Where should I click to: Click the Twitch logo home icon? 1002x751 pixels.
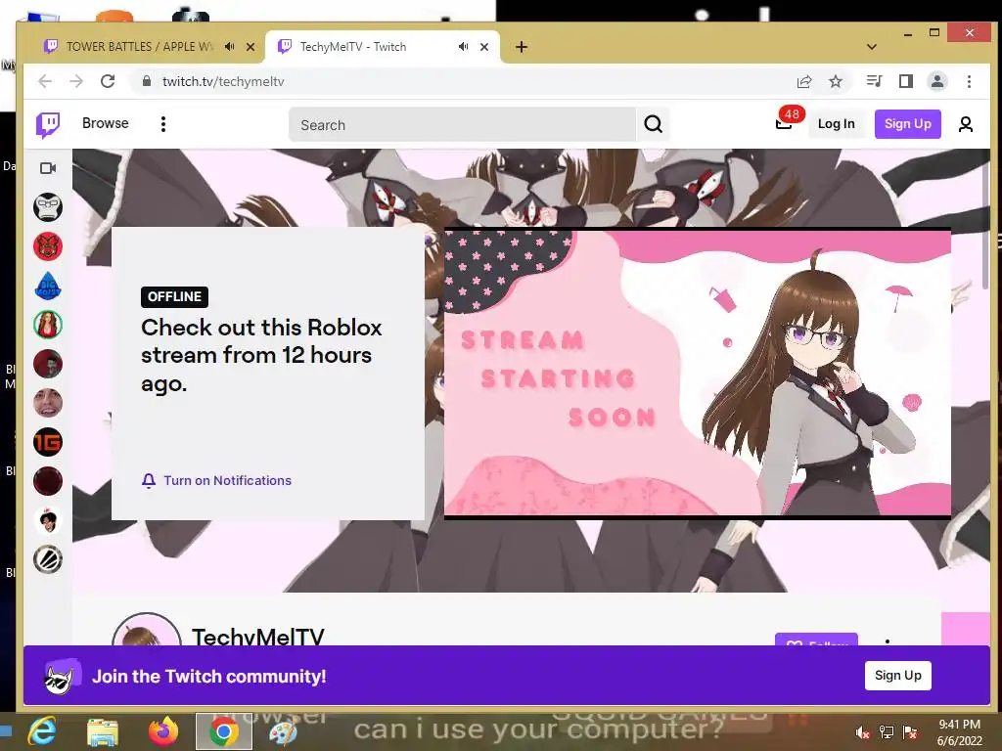point(48,124)
